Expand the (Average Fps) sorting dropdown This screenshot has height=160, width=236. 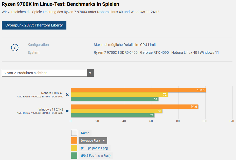click(93, 141)
